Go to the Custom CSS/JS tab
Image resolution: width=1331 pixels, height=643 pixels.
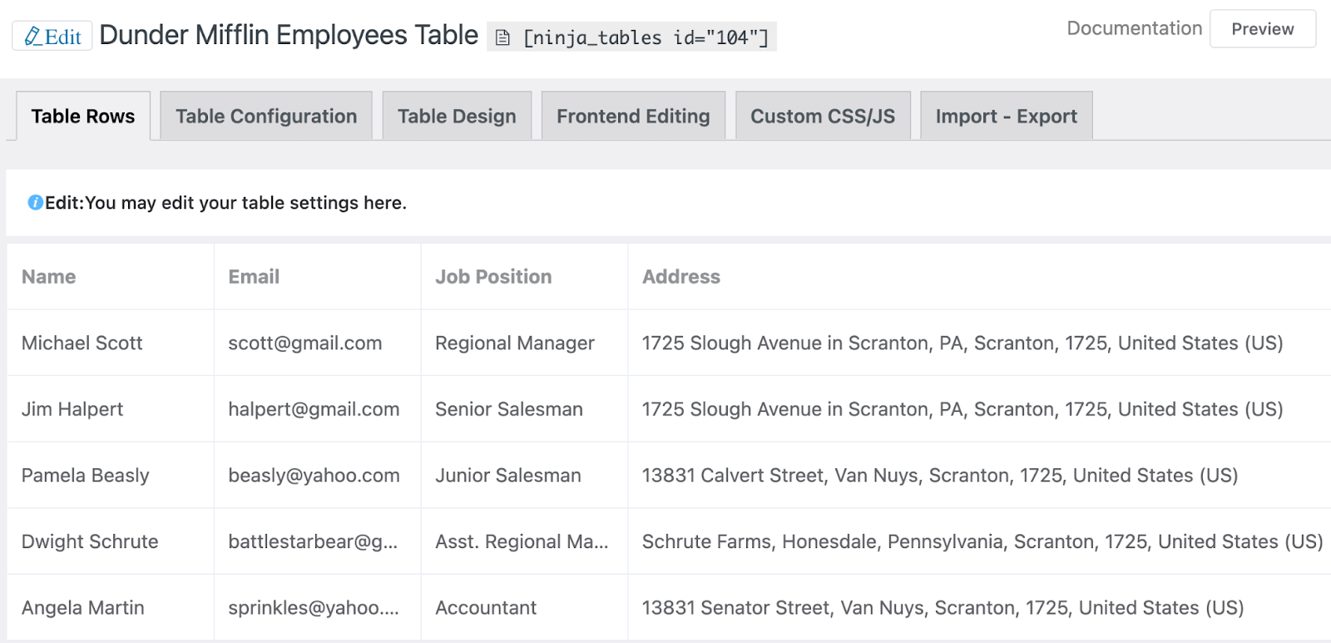pos(823,116)
